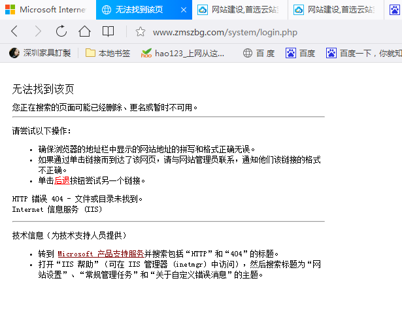This screenshot has width=402, height=323.
Task: Open reading view book icon
Action: [108, 31]
